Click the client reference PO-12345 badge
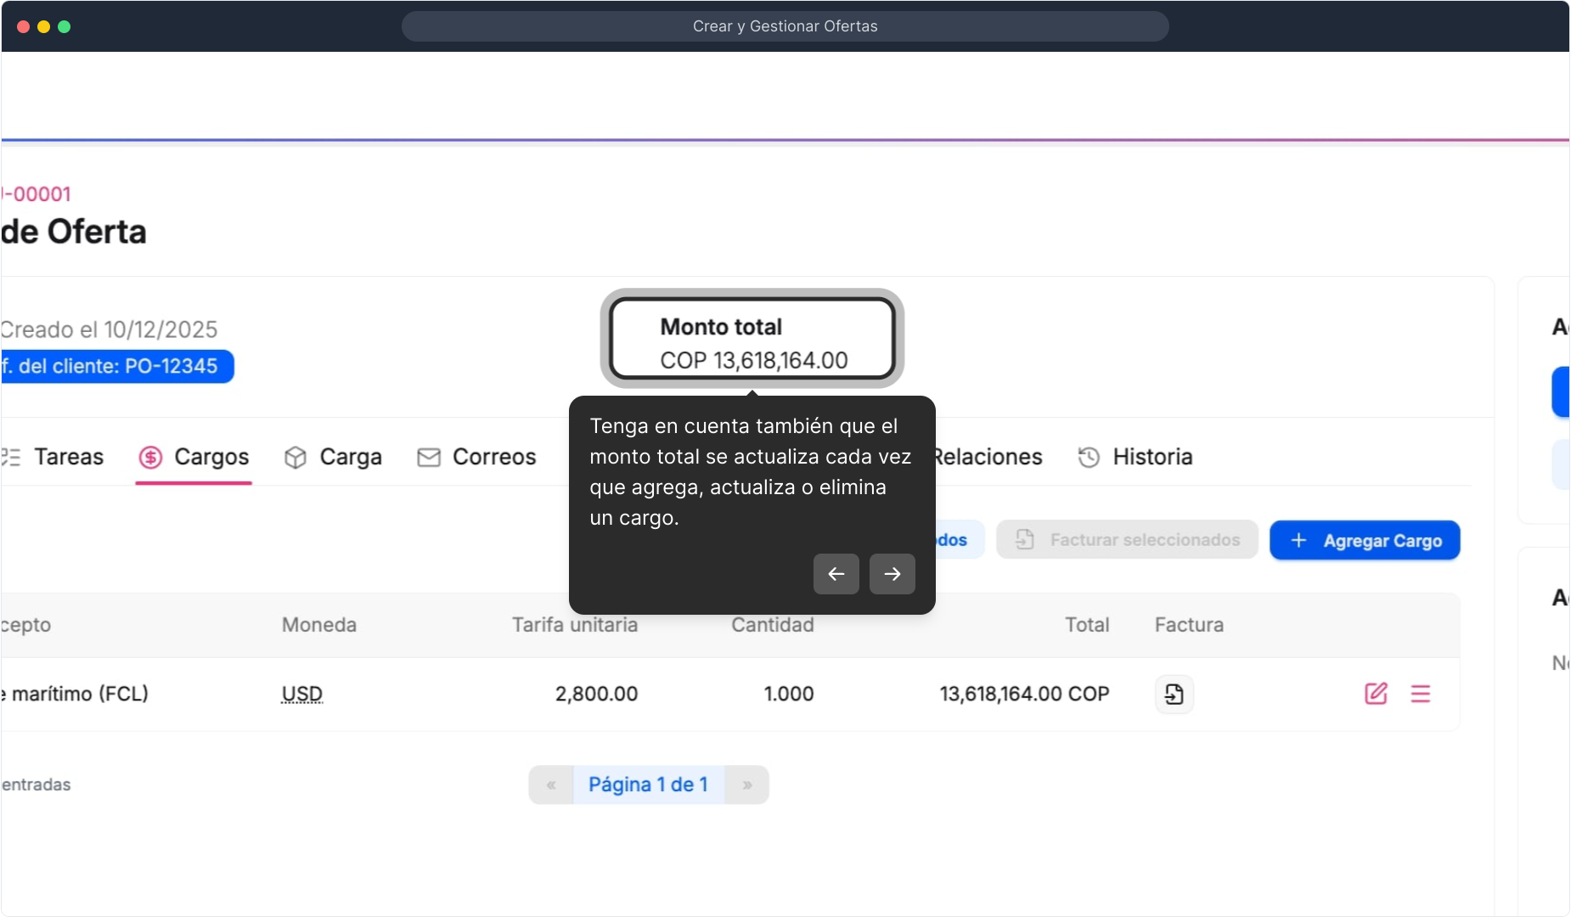 coord(117,367)
